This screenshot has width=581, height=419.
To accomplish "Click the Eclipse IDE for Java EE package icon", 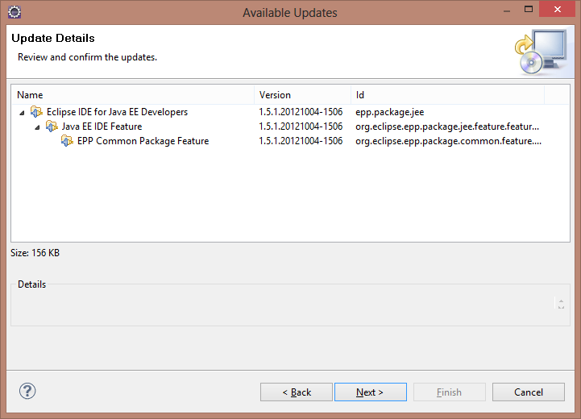I will click(36, 112).
